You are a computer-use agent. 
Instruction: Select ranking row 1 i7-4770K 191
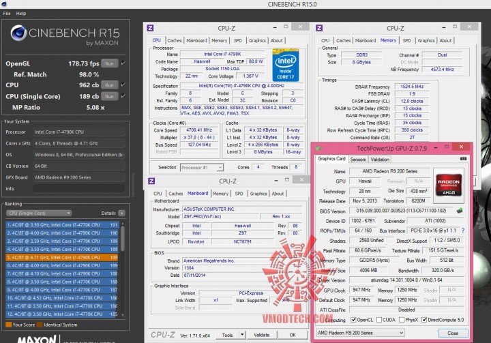61,224
